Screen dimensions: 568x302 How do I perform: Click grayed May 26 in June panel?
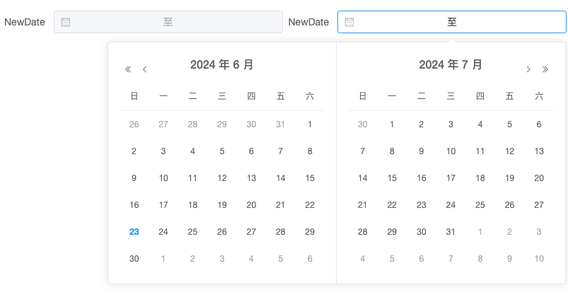(134, 124)
